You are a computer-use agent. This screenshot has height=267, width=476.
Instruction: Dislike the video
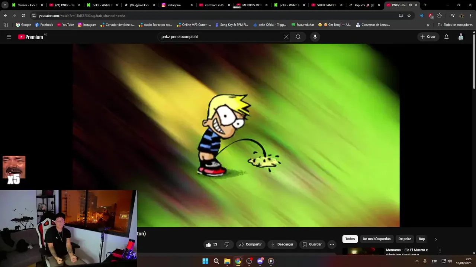tap(227, 244)
